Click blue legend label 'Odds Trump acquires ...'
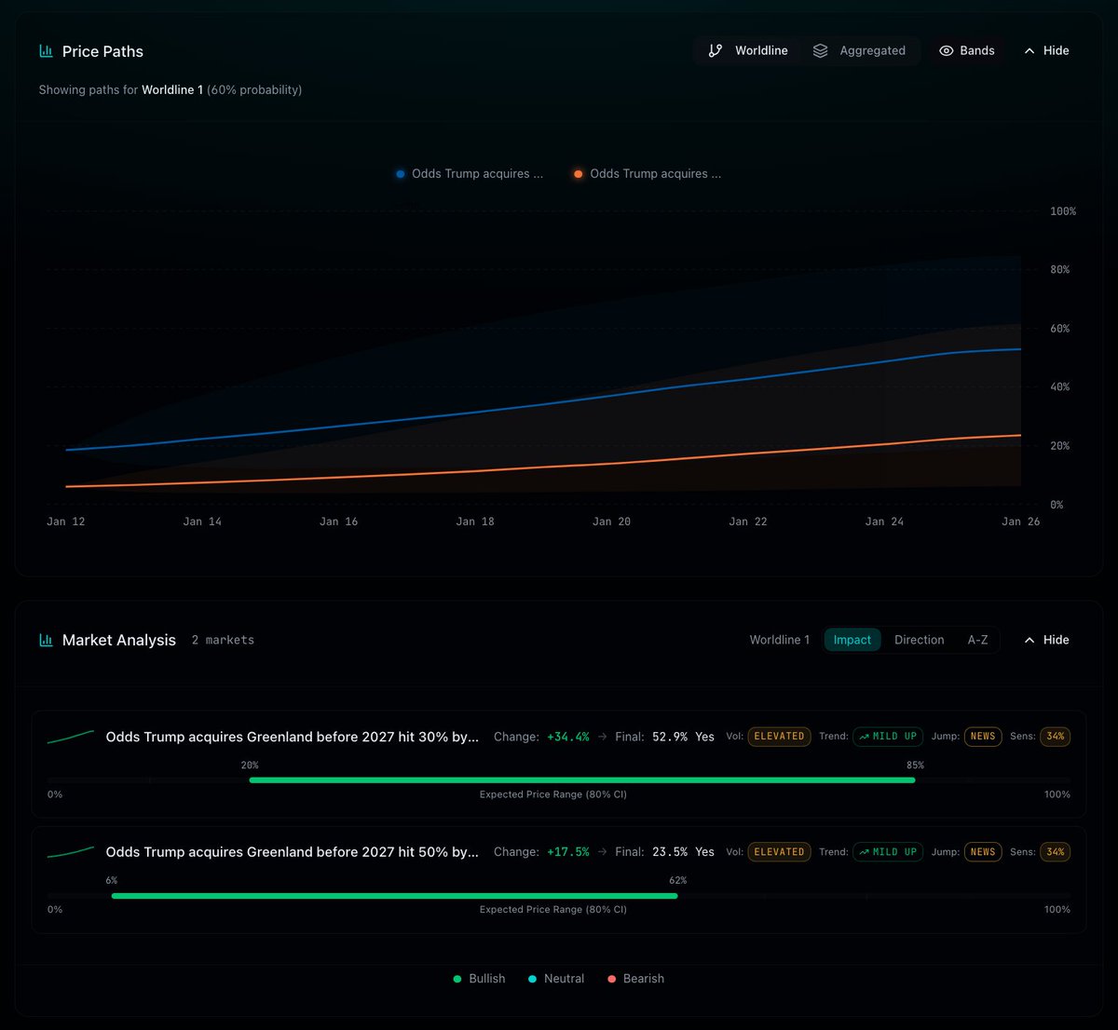Viewport: 1118px width, 1030px height. pyautogui.click(x=477, y=174)
